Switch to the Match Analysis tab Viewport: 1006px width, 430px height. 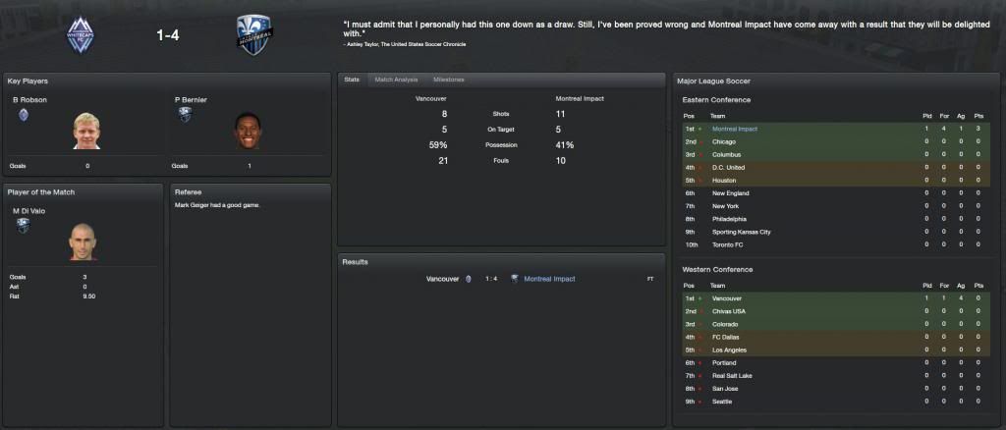396,80
